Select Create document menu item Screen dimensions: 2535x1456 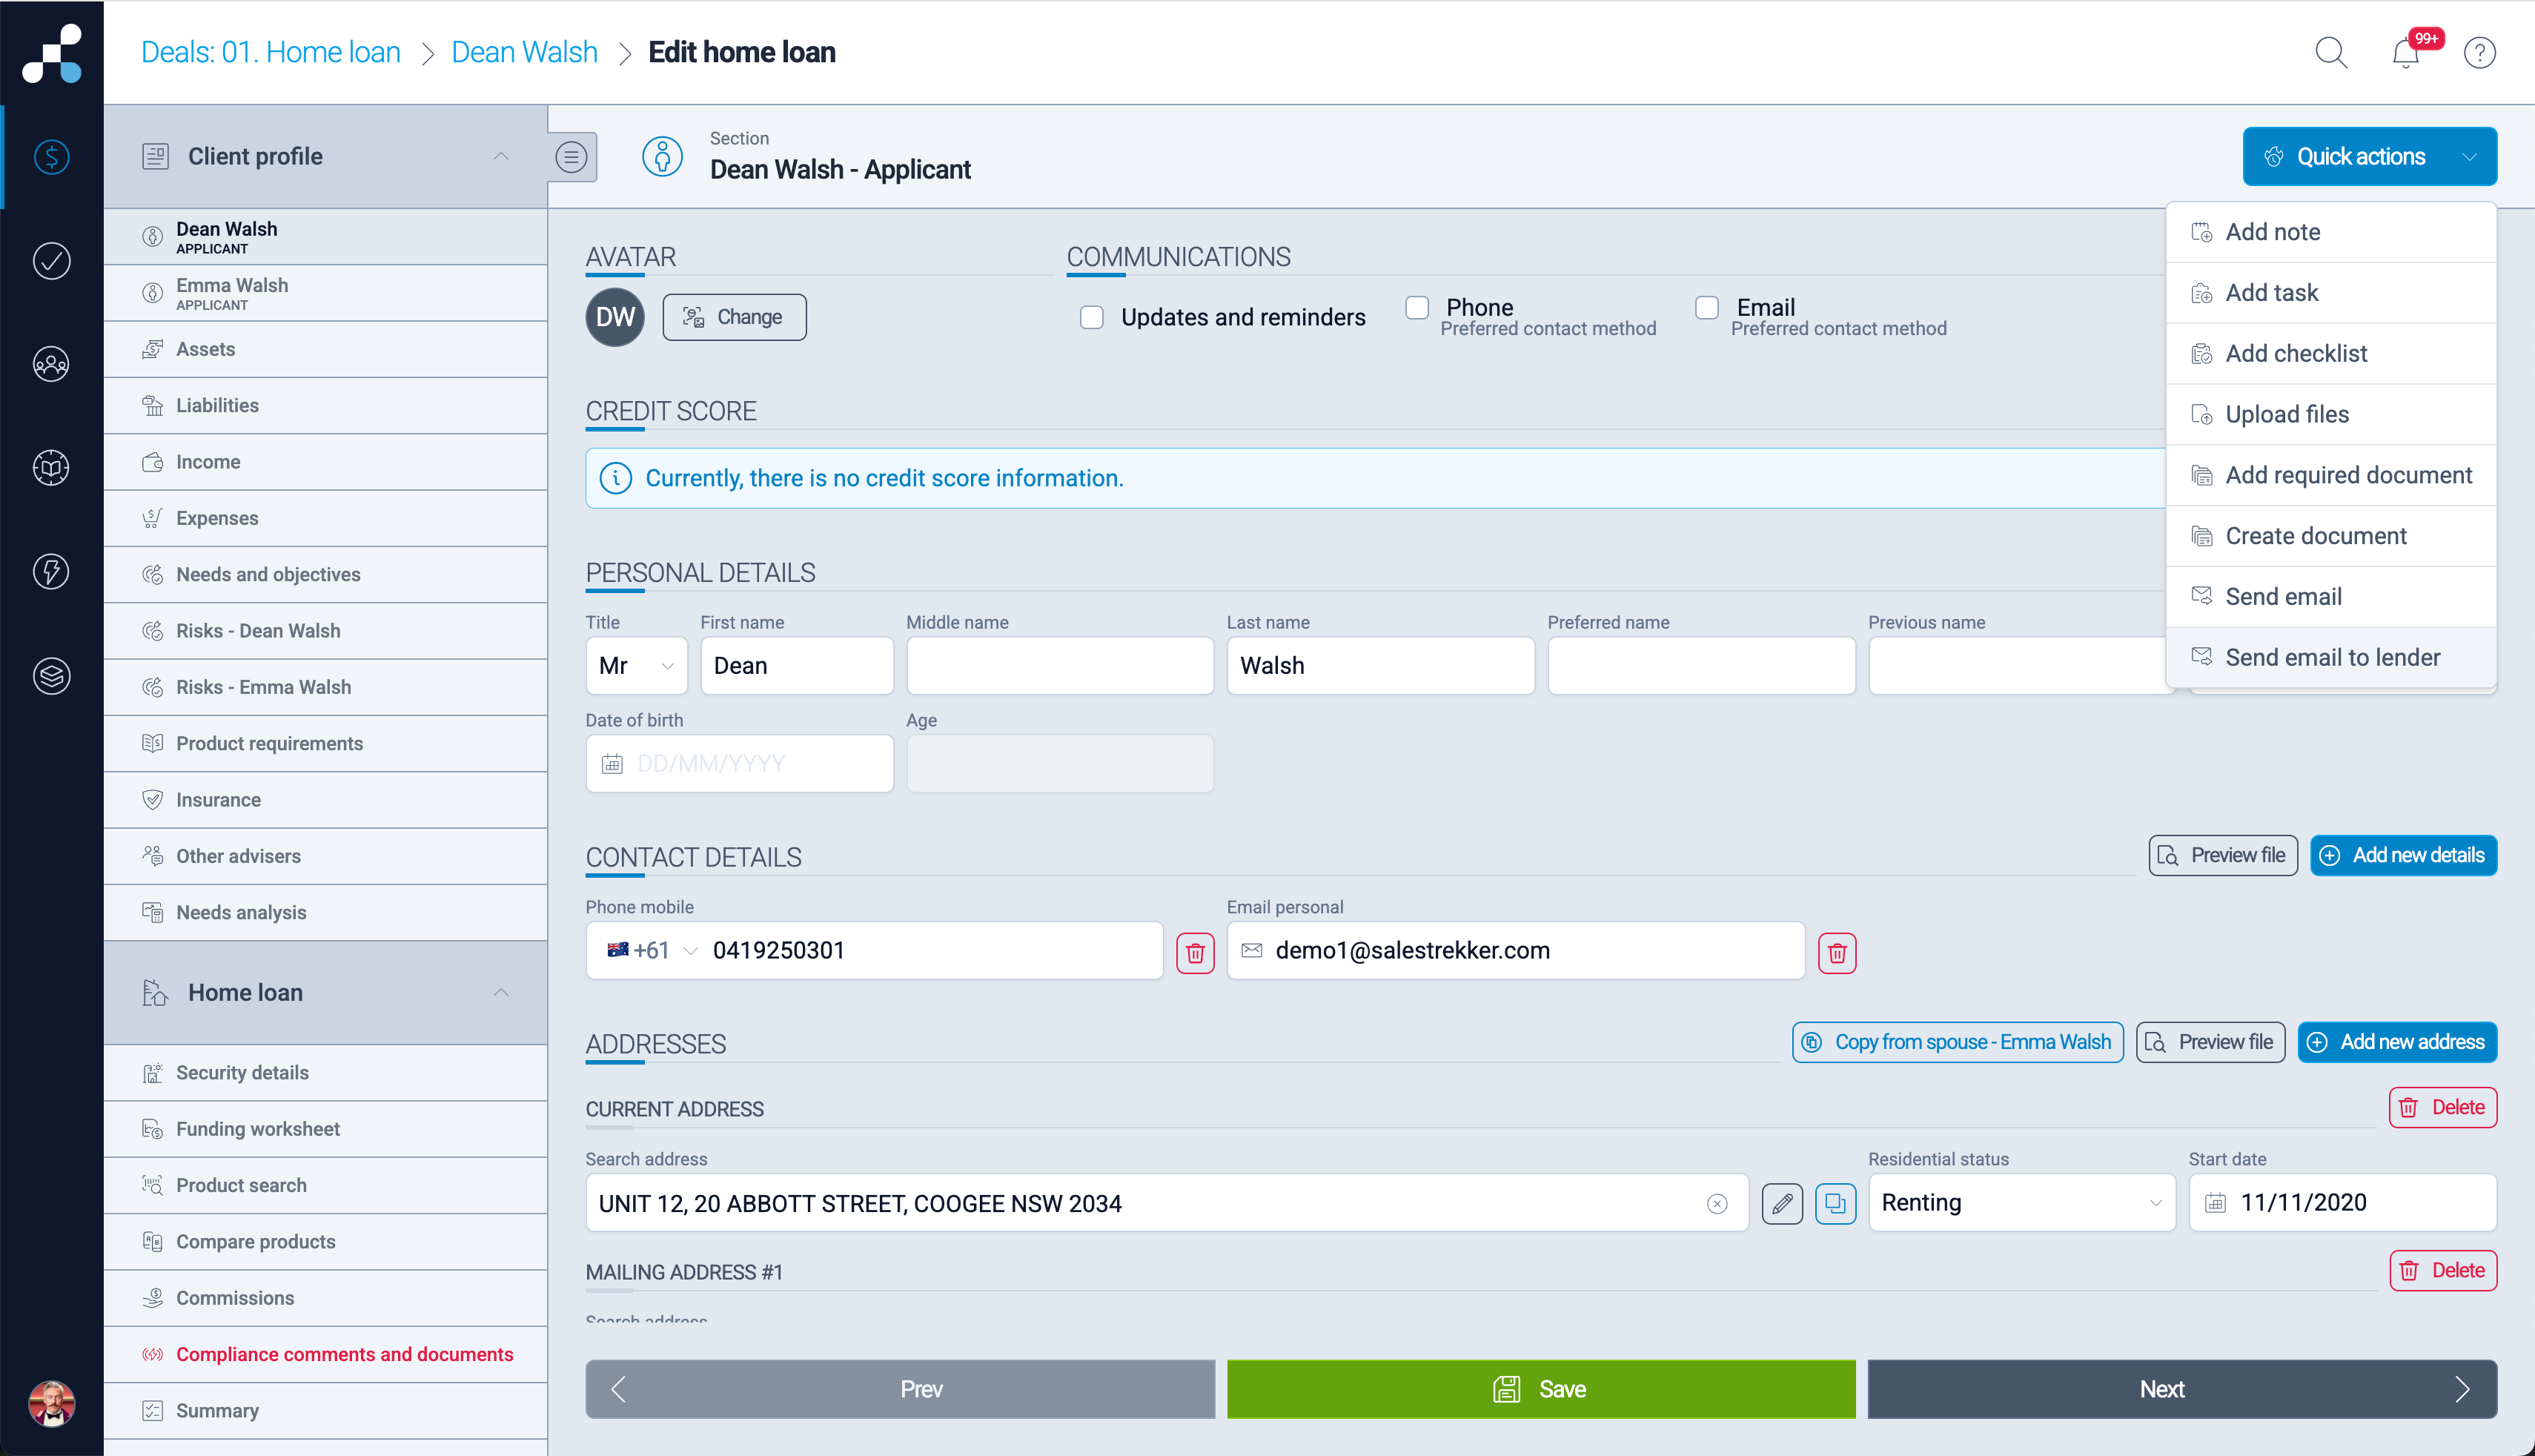2331,536
